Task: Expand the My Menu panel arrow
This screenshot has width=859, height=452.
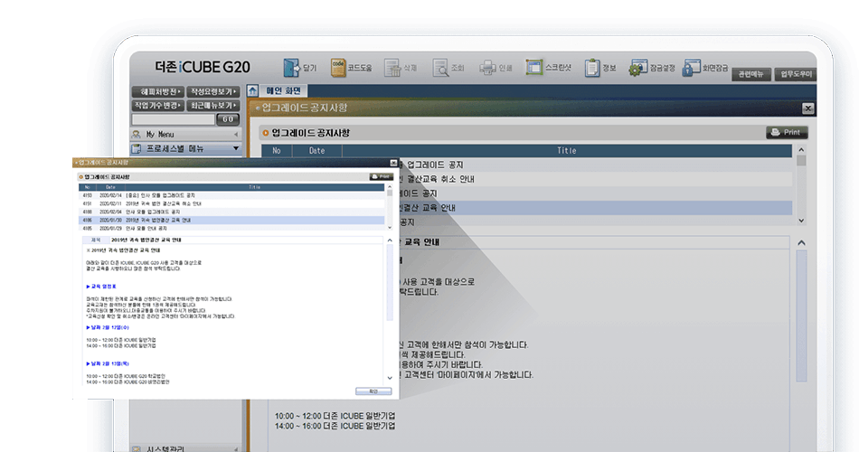Action: point(236,134)
